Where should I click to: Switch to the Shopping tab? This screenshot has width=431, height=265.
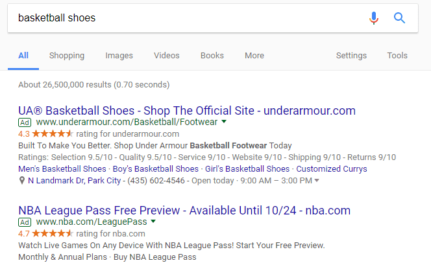coord(67,56)
